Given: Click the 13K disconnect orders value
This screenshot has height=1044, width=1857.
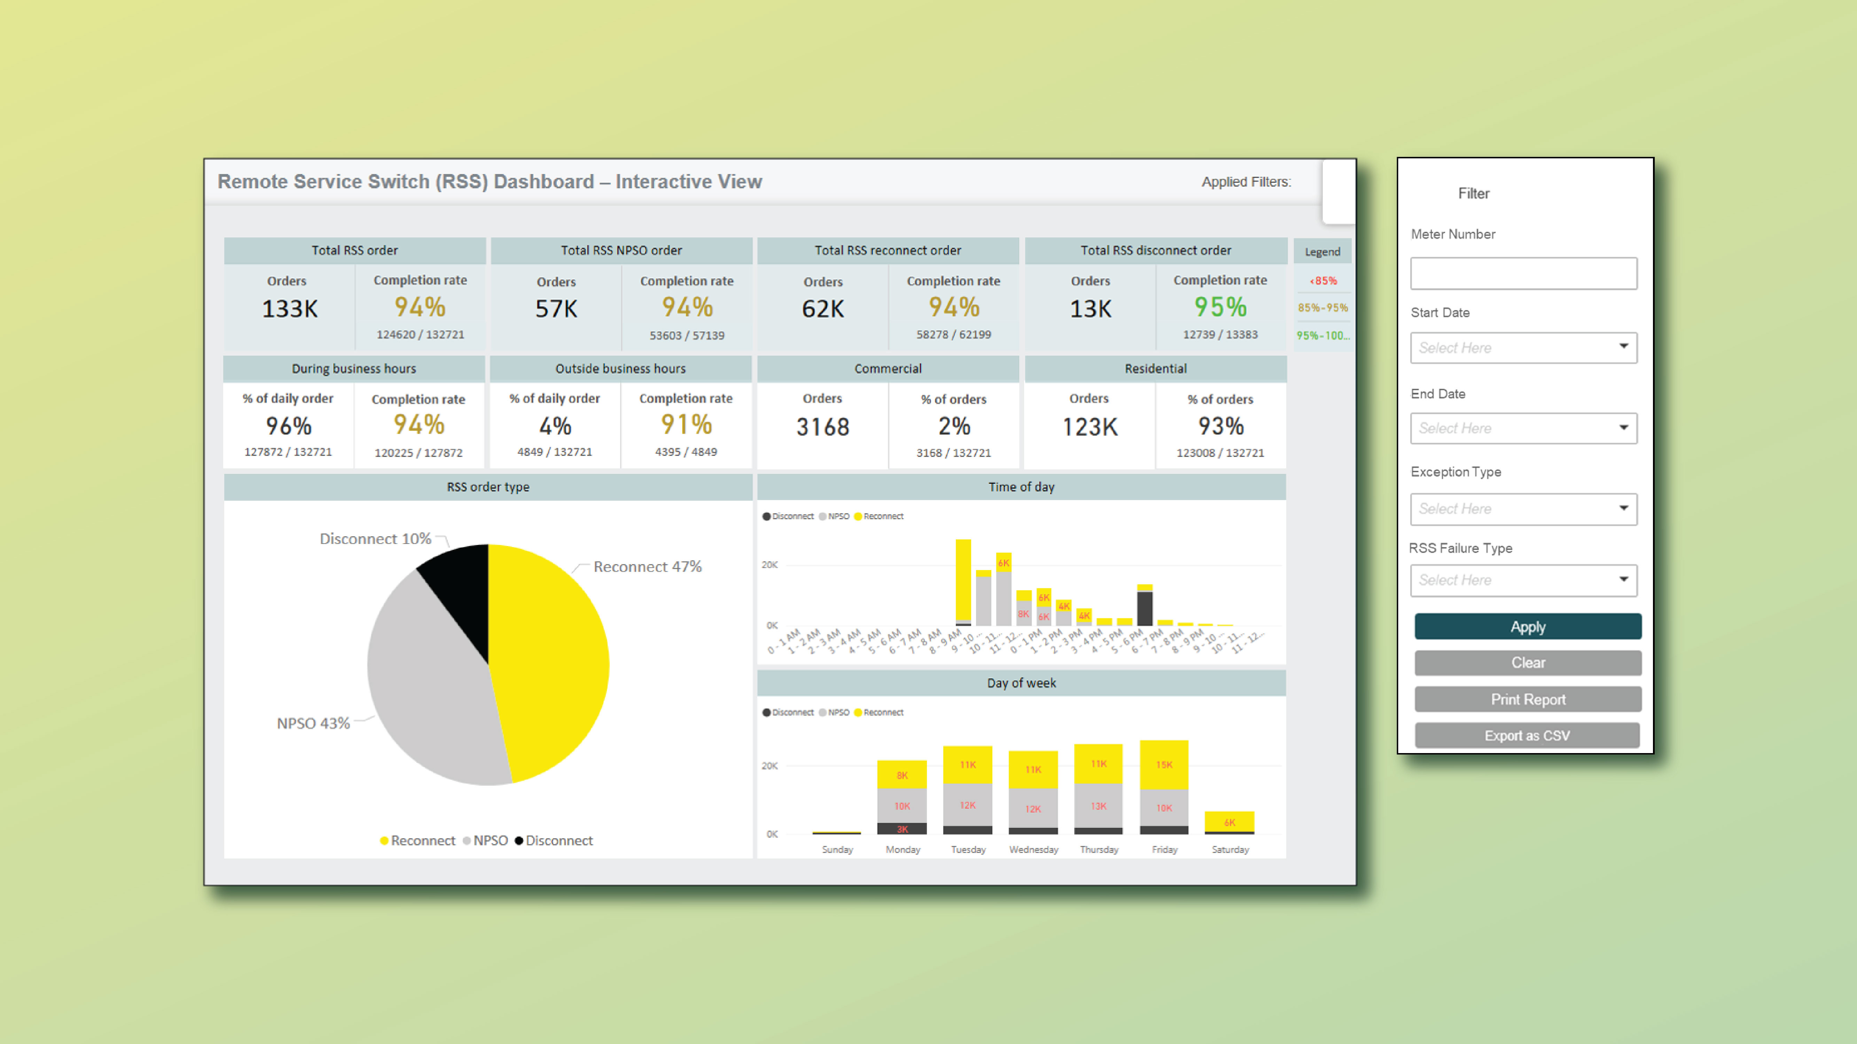Looking at the screenshot, I should (1090, 309).
